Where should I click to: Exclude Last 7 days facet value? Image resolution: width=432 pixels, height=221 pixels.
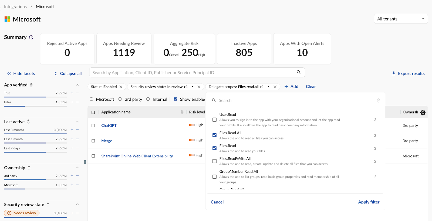[x=77, y=148]
